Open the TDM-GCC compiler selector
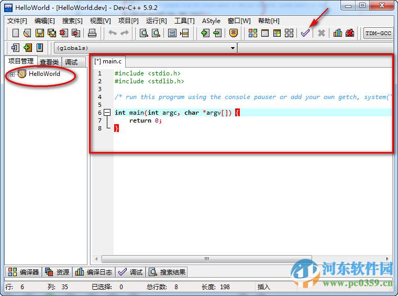The width and height of the screenshot is (398, 296). pyautogui.click(x=378, y=33)
